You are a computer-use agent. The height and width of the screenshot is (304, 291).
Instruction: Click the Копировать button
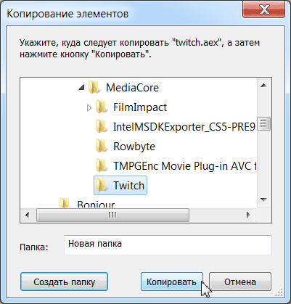(x=172, y=282)
